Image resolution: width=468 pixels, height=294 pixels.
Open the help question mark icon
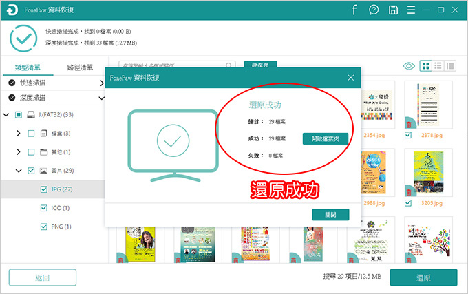pyautogui.click(x=374, y=10)
